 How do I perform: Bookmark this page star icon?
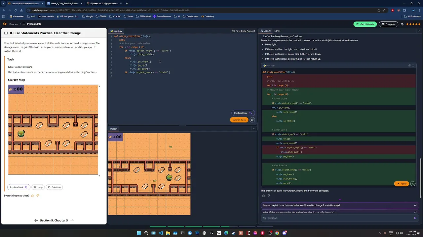coord(385,10)
